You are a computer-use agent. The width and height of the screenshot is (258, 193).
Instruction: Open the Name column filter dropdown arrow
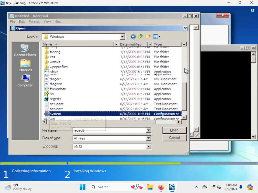tap(116, 44)
